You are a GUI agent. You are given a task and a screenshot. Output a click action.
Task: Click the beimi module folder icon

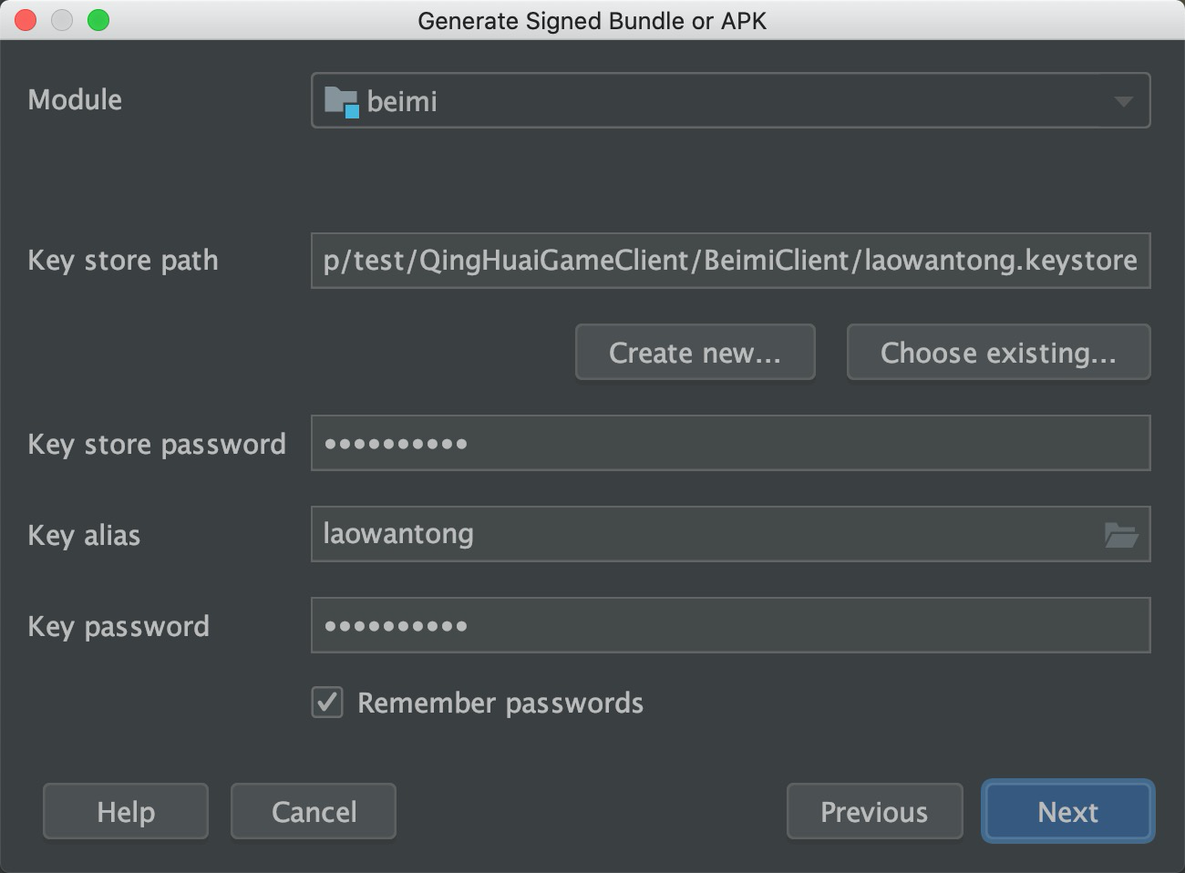point(341,101)
